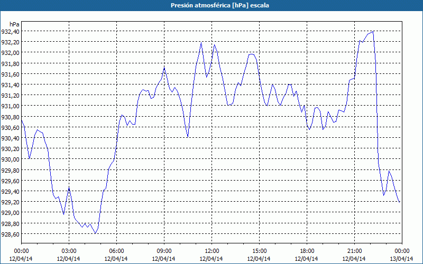The image size is (423, 264).
Task: Click the 930,80 y-axis value
Action: 10,117
